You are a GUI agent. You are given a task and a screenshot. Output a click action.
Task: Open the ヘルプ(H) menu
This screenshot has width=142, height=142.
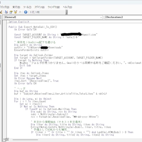click(67, 7)
